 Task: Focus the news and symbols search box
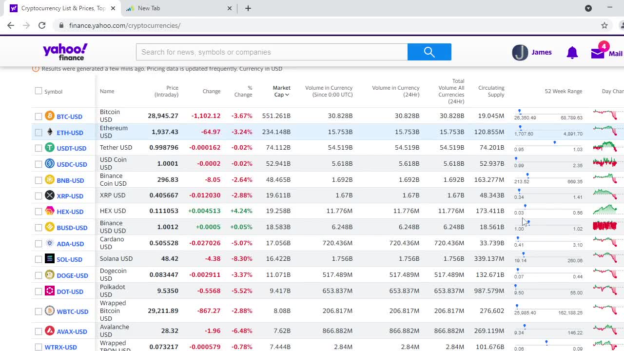click(x=272, y=52)
